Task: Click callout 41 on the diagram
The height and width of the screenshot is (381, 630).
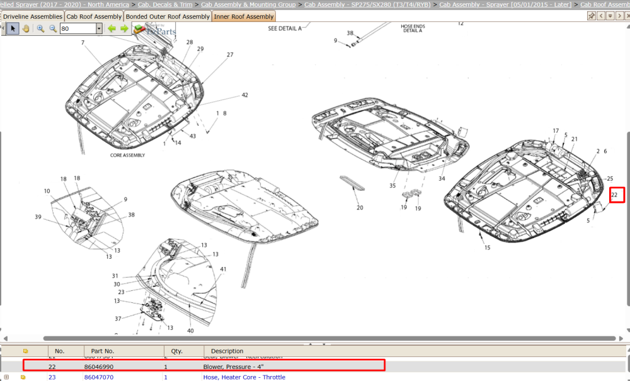Action: [223, 270]
